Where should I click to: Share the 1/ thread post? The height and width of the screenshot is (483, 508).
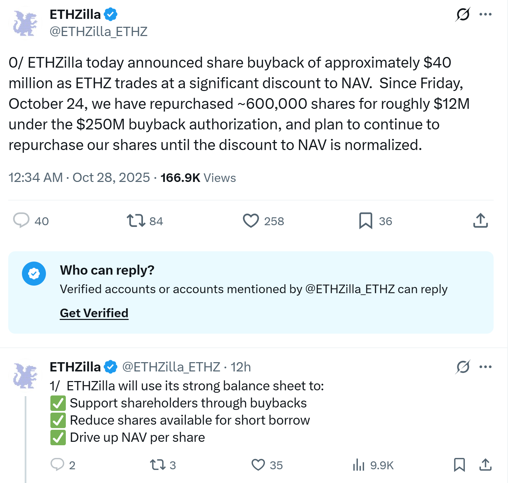(485, 465)
